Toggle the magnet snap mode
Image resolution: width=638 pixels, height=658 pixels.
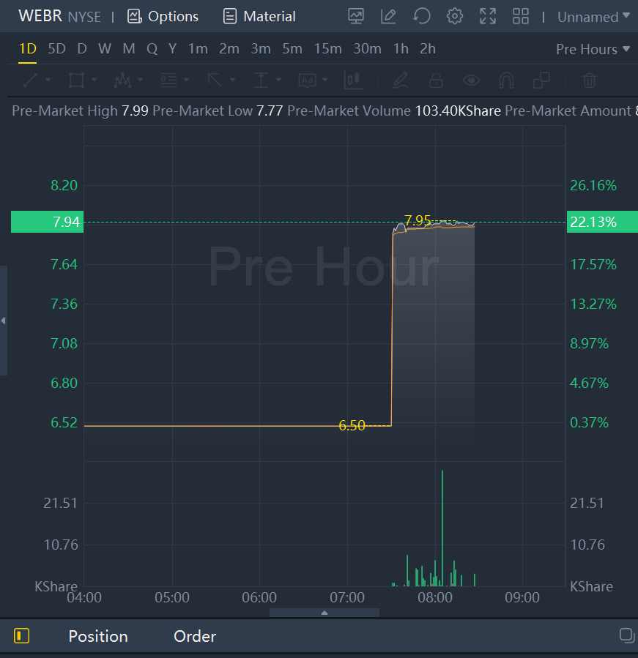coord(506,80)
